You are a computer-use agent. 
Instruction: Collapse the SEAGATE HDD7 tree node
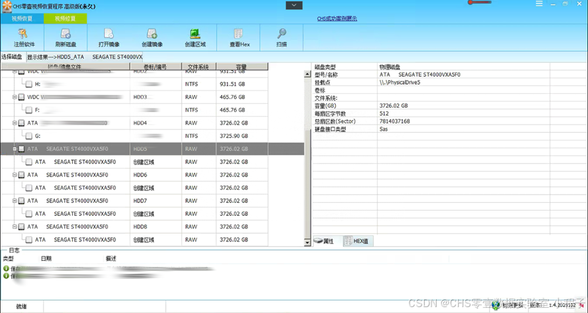pyautogui.click(x=14, y=201)
